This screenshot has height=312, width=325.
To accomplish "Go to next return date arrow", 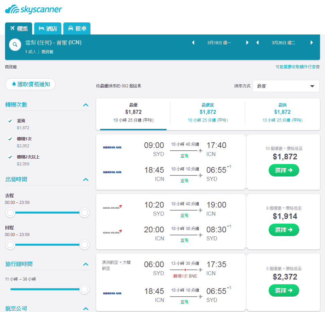I will click(x=312, y=43).
